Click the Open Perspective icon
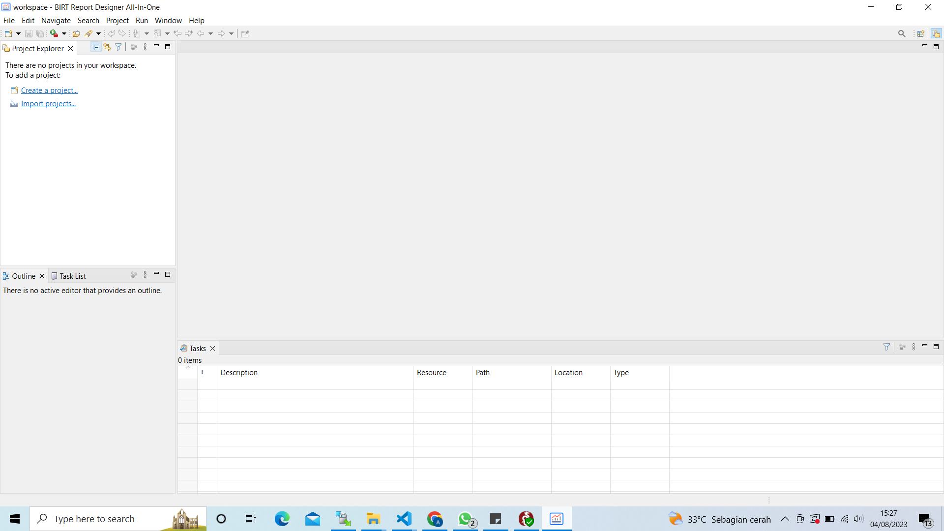 pos(921,33)
